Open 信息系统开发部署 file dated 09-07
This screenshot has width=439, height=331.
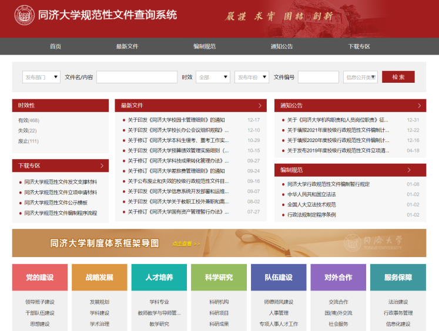coord(178,191)
